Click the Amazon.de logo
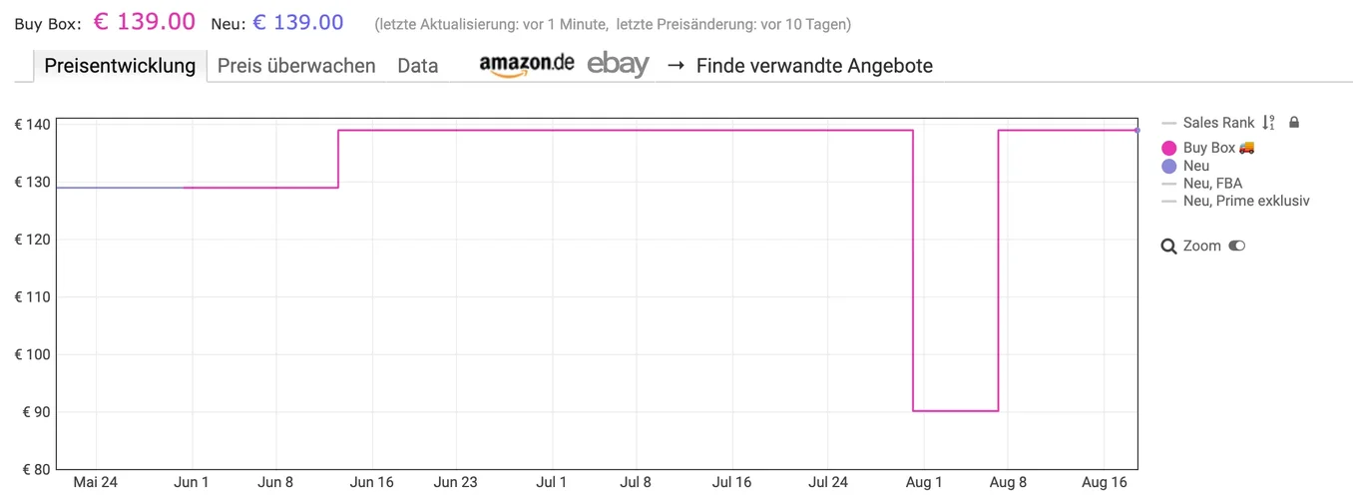This screenshot has width=1353, height=499. 526,65
